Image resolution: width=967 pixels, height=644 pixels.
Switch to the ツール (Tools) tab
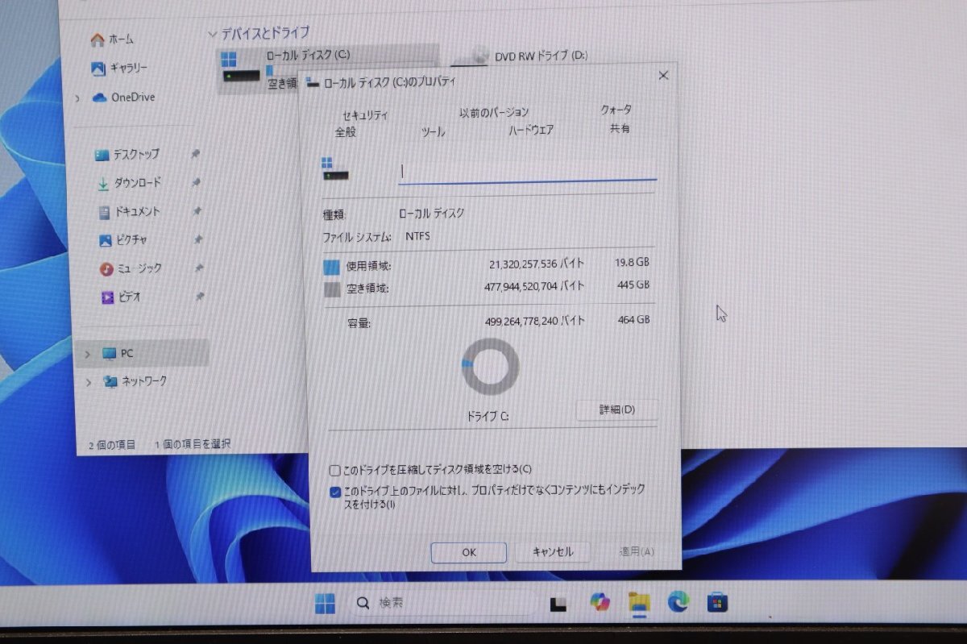coord(432,131)
